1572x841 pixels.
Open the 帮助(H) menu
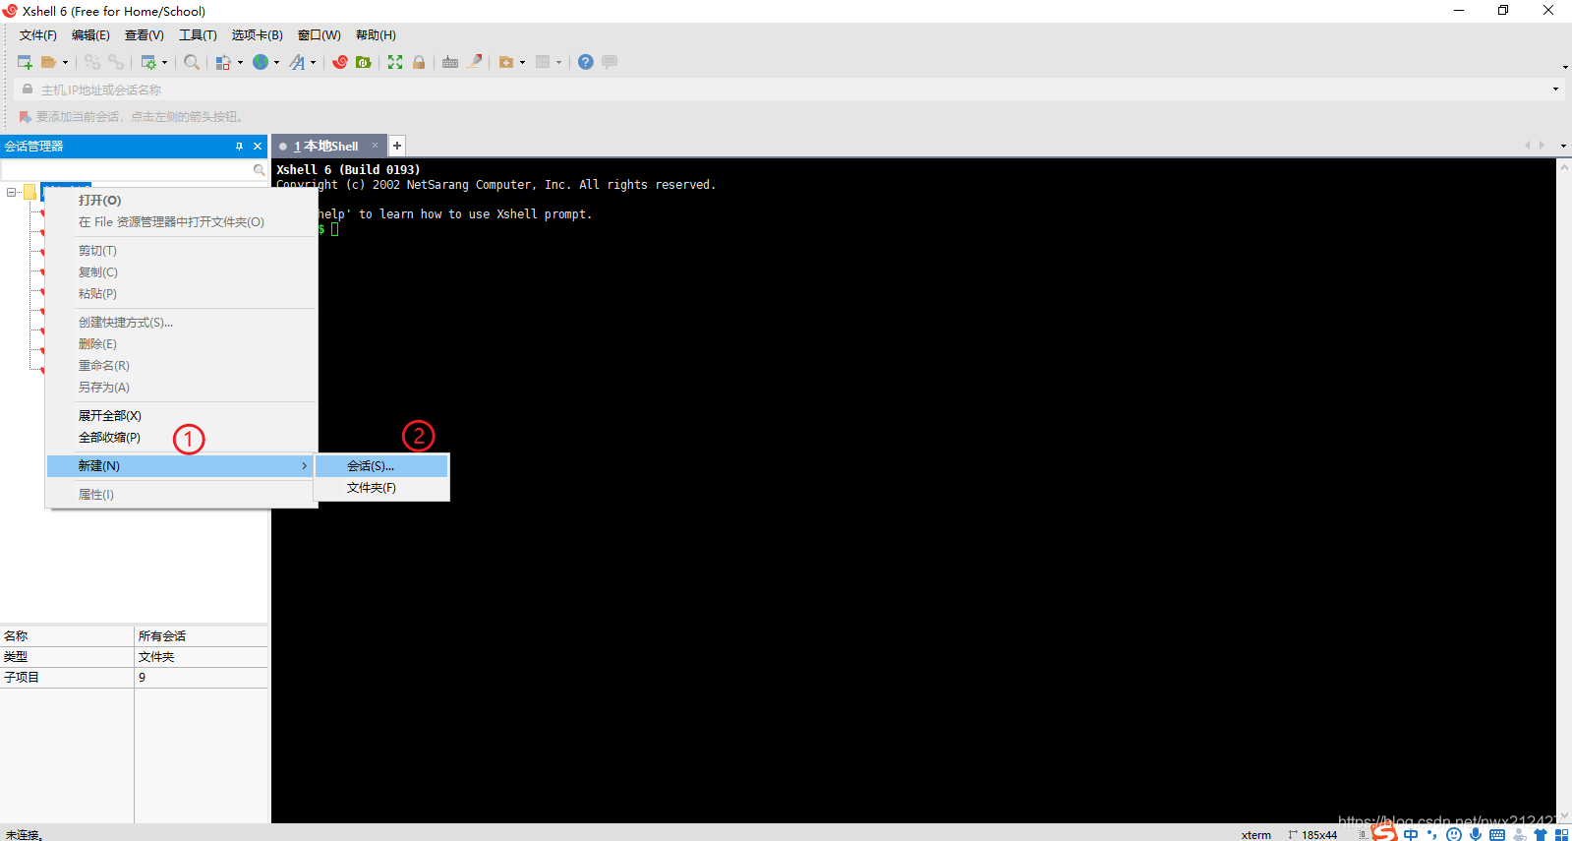point(376,35)
